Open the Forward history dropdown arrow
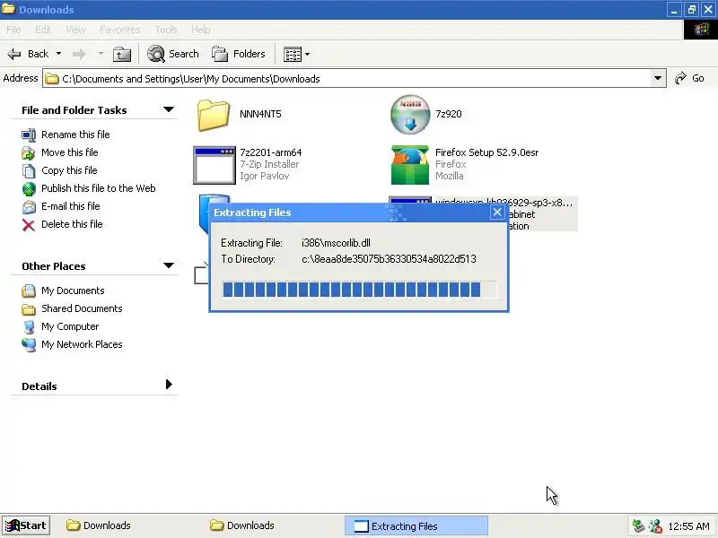Image resolution: width=718 pixels, height=538 pixels. pyautogui.click(x=101, y=54)
